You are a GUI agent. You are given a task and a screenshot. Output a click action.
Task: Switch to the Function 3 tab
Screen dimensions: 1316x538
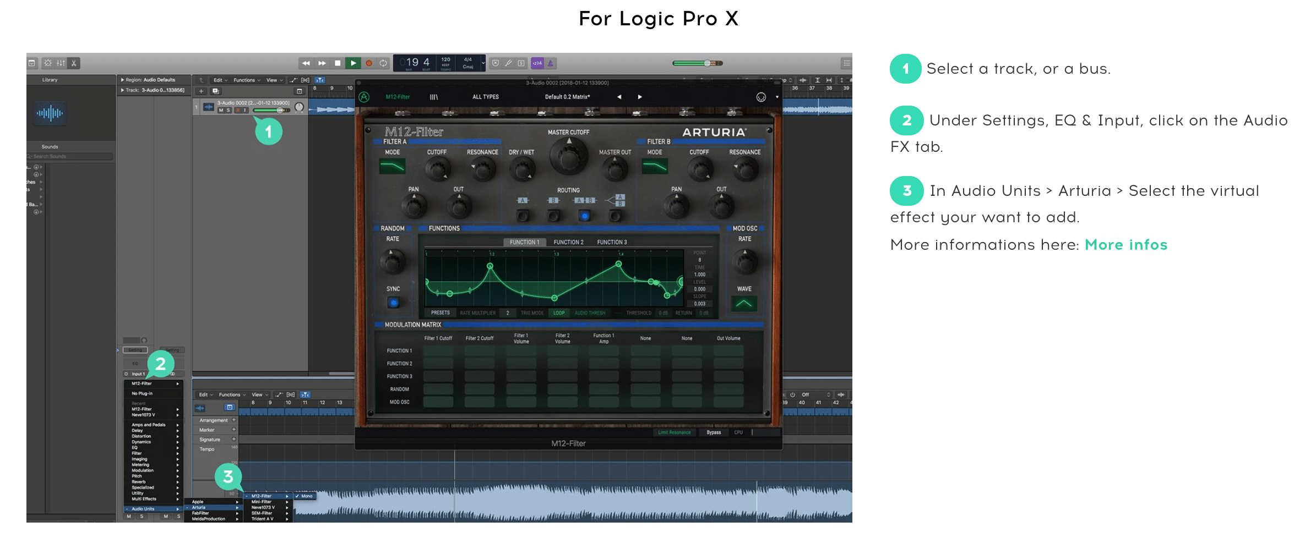click(x=612, y=242)
